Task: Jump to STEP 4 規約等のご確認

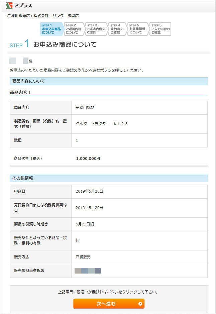Action: pyautogui.click(x=117, y=29)
